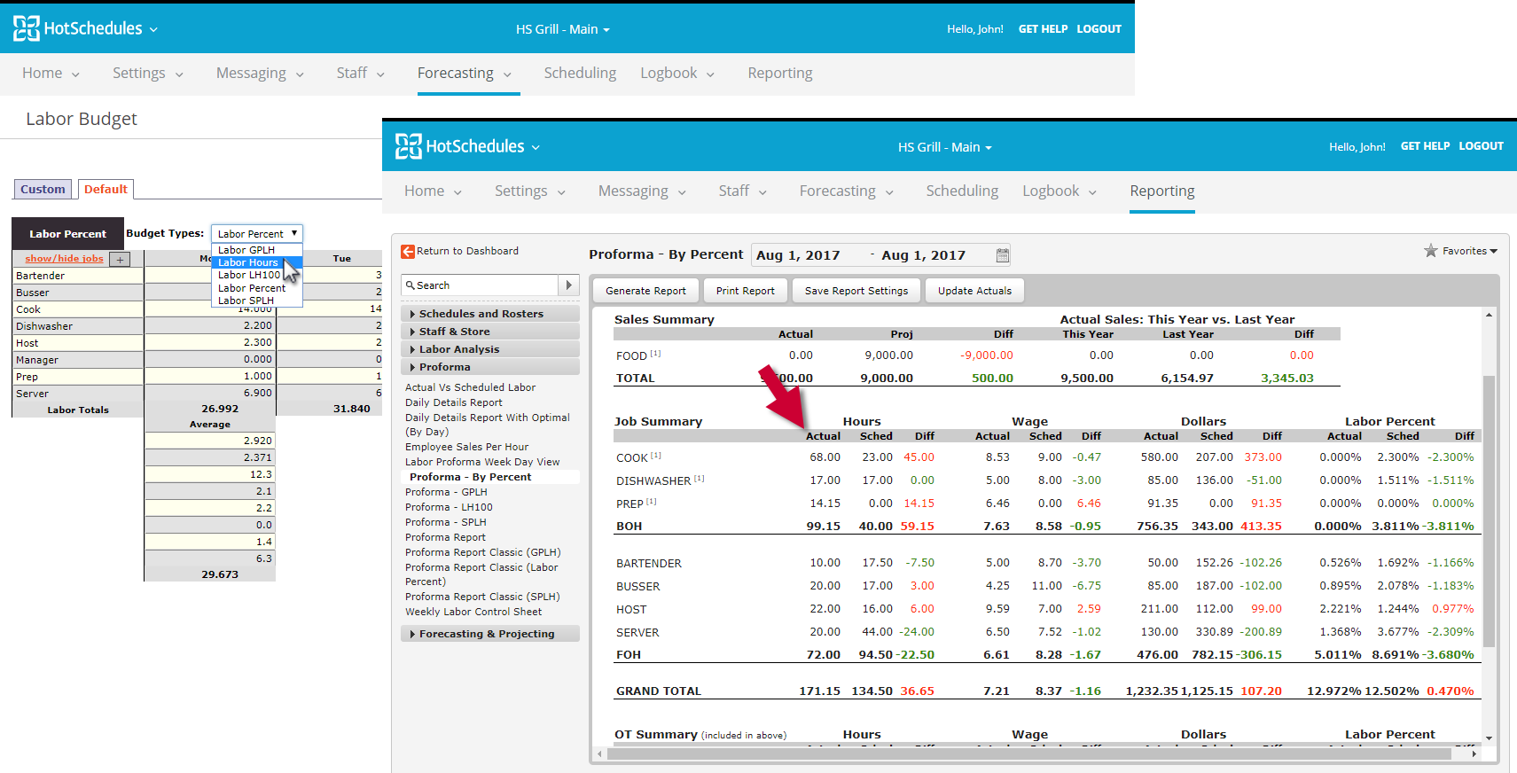Click the Server job row
1517x773 pixels.
[77, 394]
